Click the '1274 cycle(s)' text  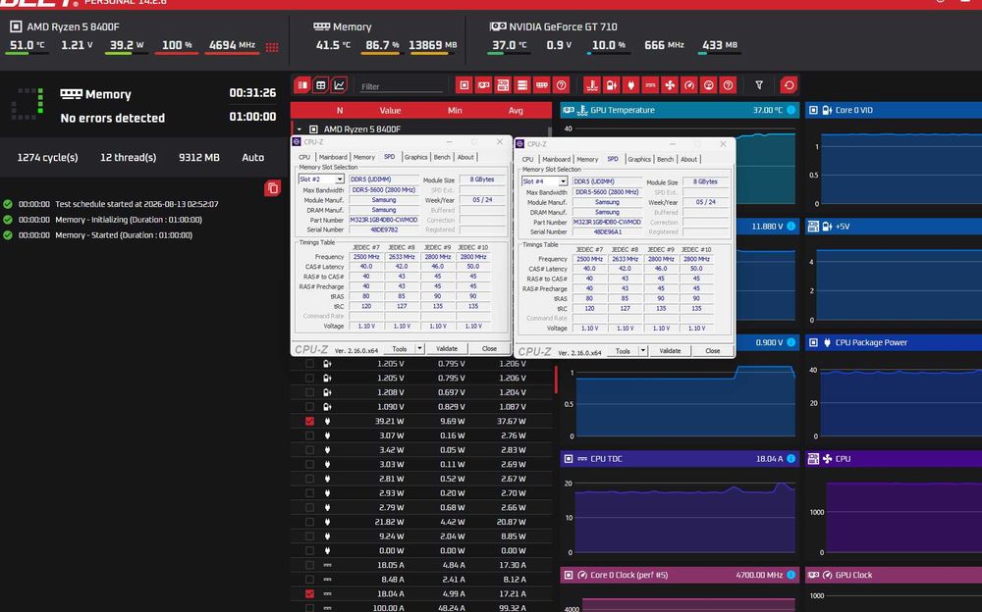47,158
